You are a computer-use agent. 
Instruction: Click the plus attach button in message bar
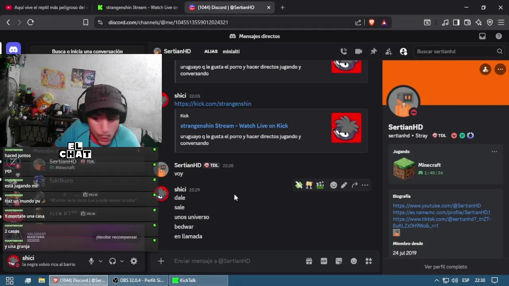click(161, 261)
